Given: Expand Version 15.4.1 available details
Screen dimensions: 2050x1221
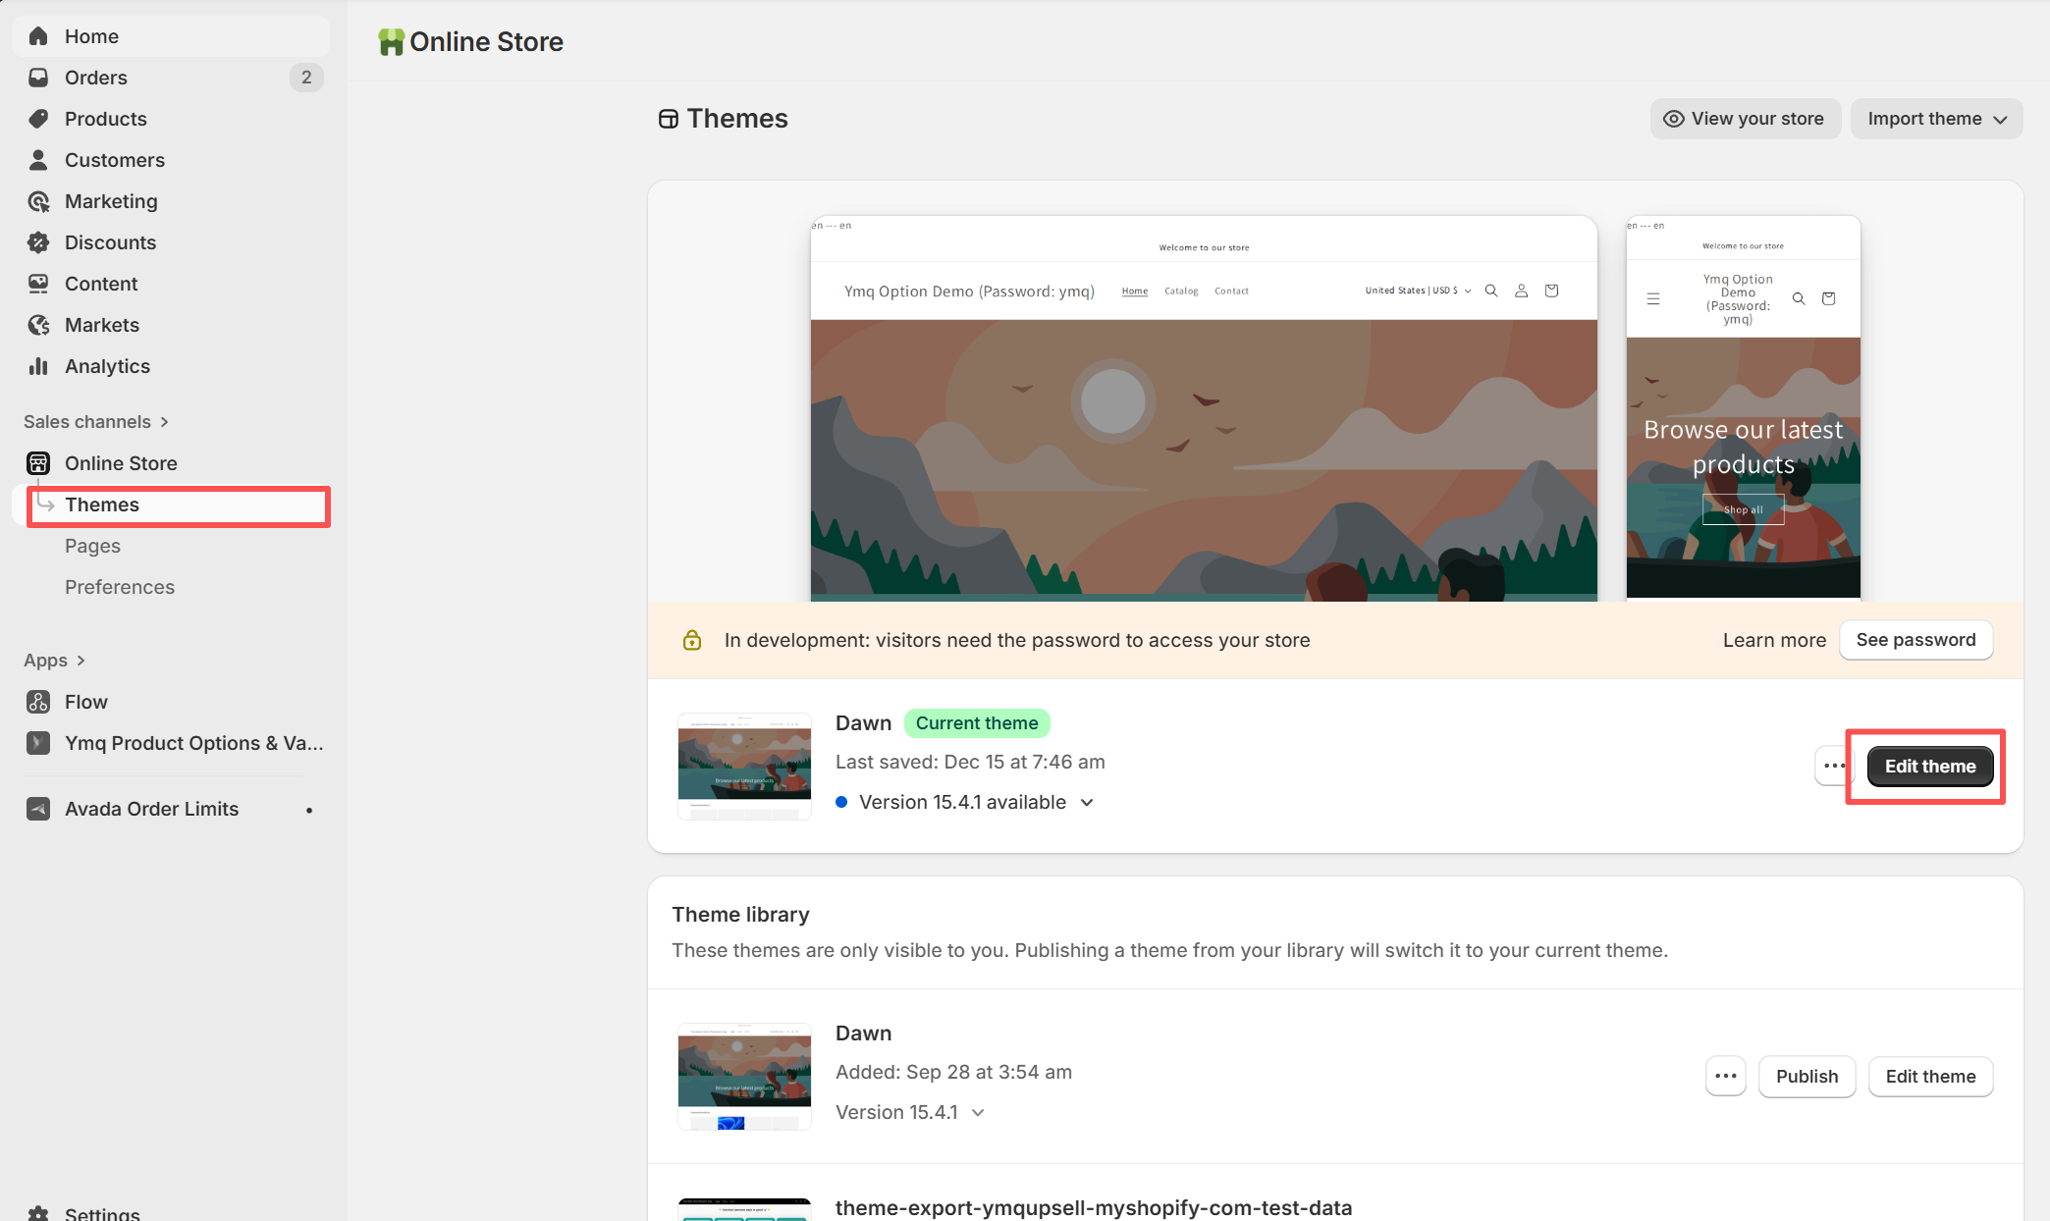Looking at the screenshot, I should pos(1087,803).
